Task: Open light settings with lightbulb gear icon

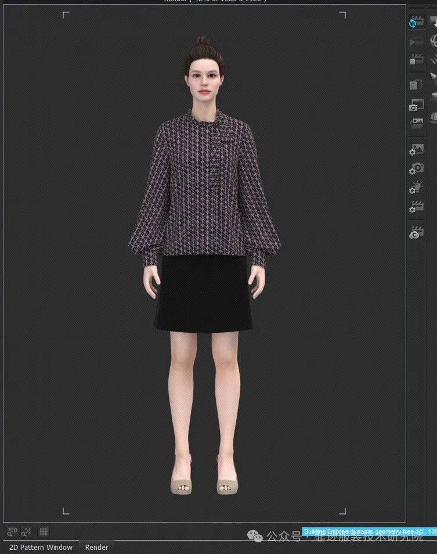Action: tap(417, 188)
